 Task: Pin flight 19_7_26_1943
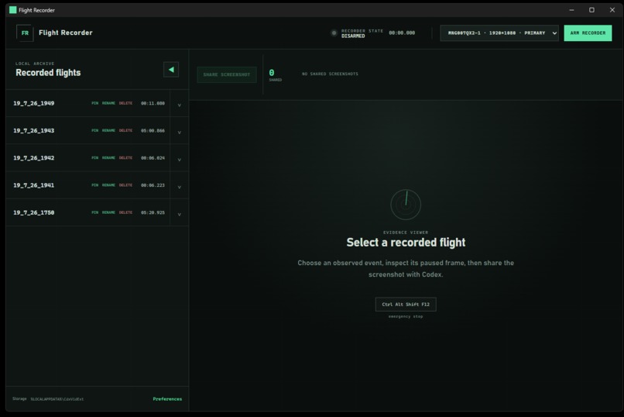94,130
